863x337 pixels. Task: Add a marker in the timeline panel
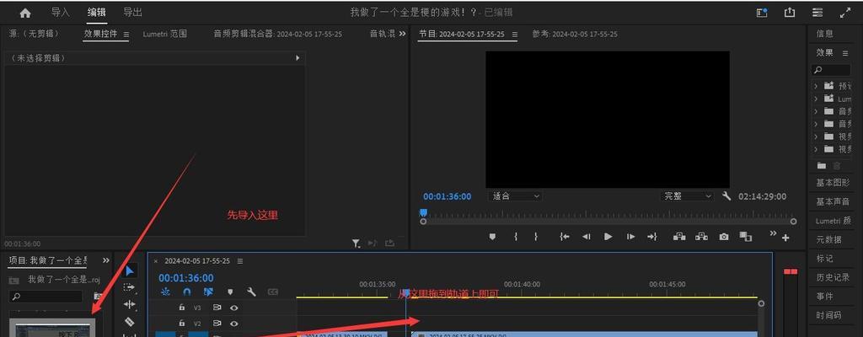click(231, 292)
